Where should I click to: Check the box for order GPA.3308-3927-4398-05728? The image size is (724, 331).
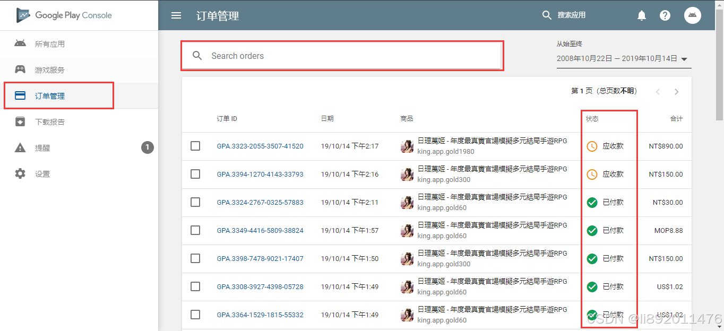tap(195, 286)
